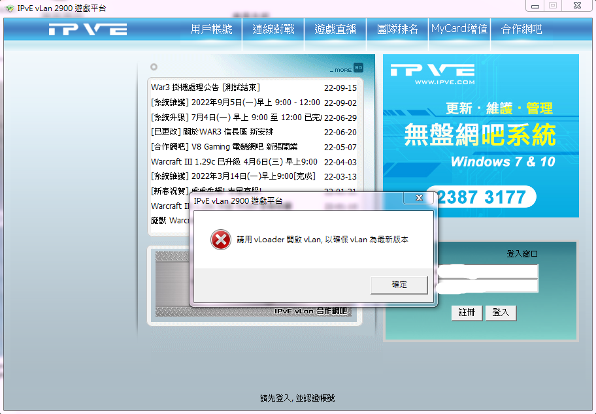
Task: Click the red error icon in the dialog
Action: (x=221, y=240)
